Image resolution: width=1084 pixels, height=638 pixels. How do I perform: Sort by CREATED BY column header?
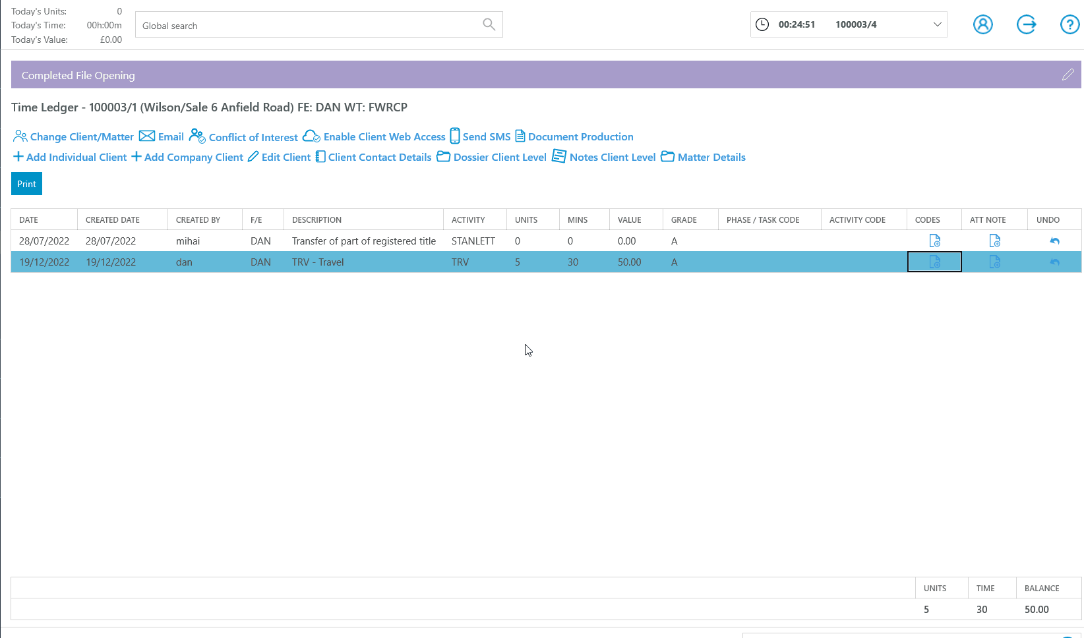click(205, 219)
